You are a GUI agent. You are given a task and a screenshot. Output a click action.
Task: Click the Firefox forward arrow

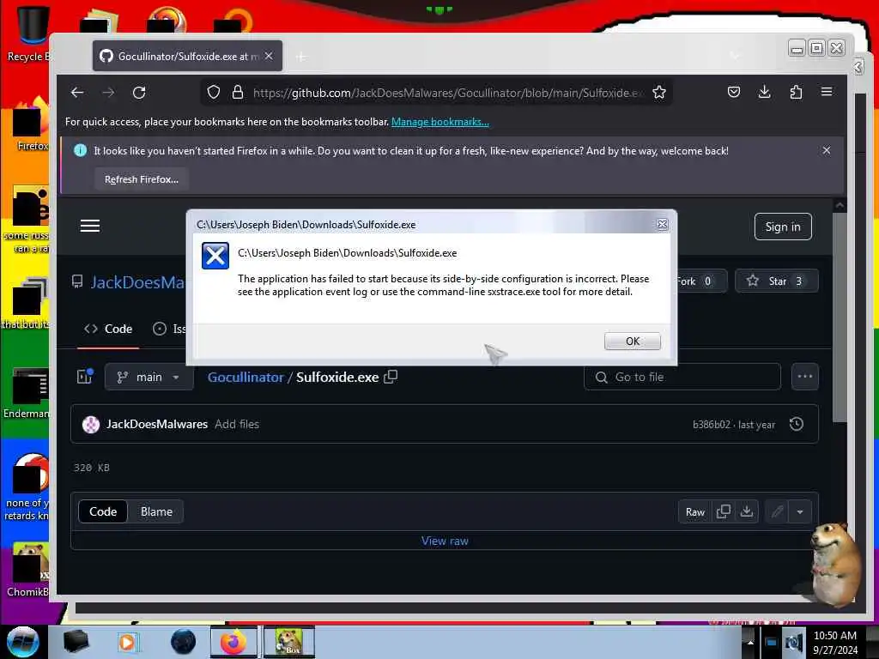(108, 93)
